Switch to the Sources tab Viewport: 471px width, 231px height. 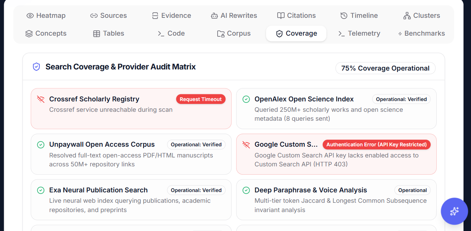(x=108, y=16)
